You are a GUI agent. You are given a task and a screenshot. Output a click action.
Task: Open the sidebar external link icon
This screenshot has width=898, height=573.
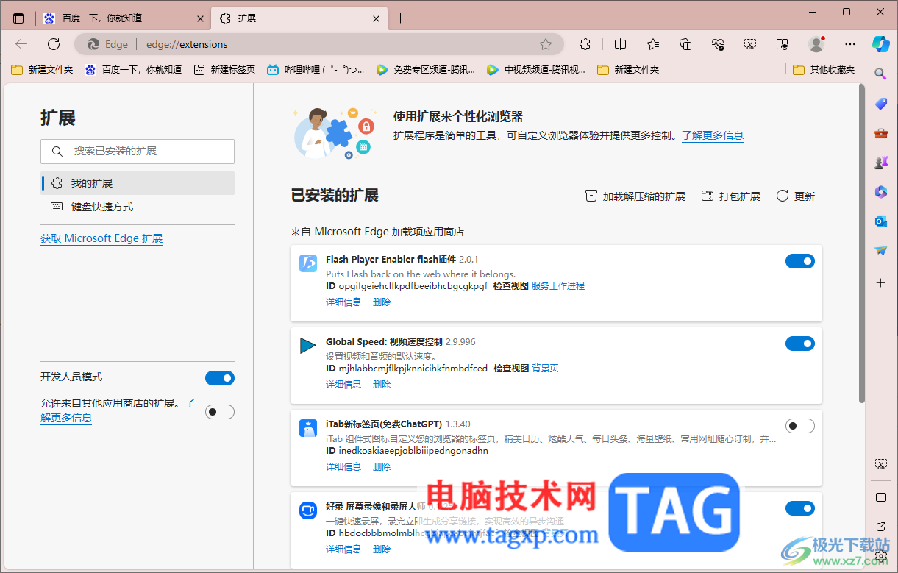880,527
